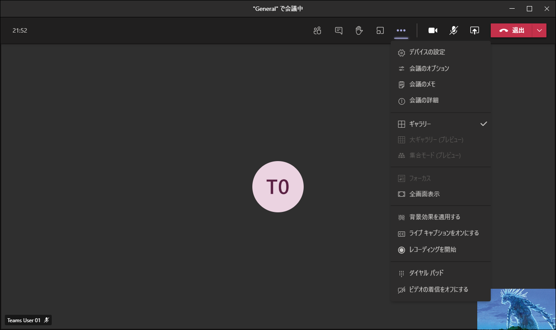556x330 pixels.
Task: Start recording with レコーディングを開始
Action: [441, 250]
